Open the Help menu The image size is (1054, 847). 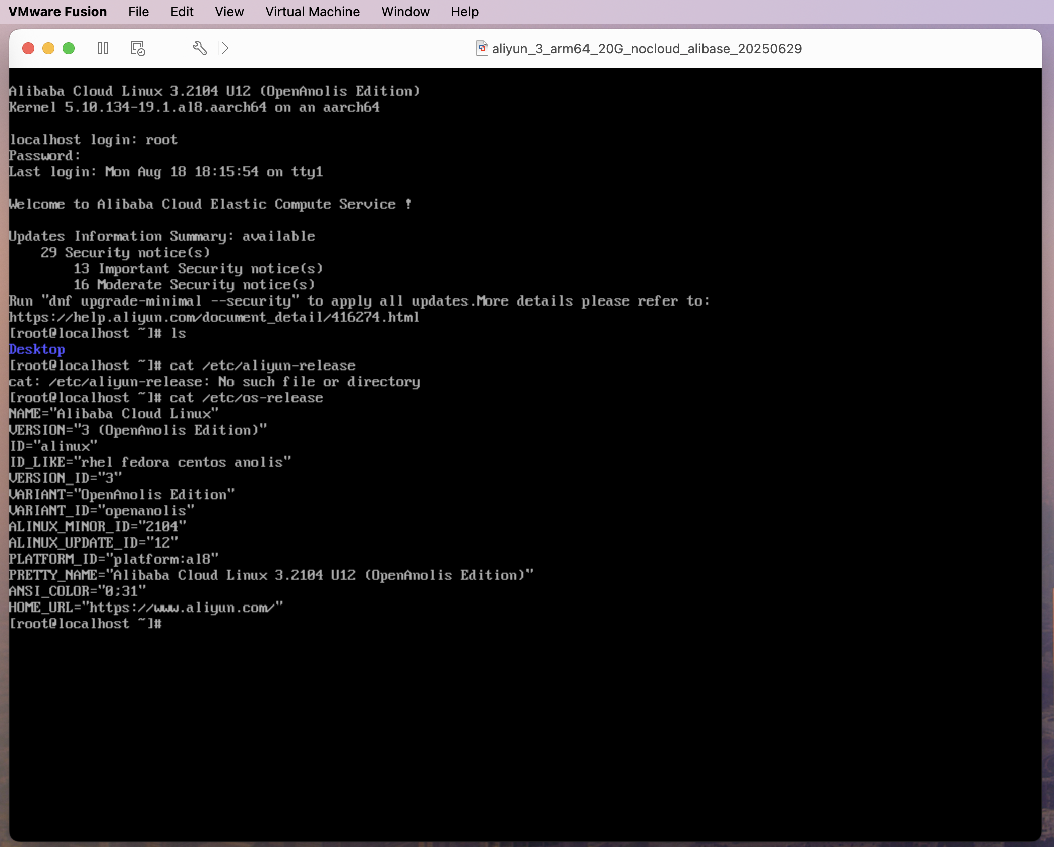pyautogui.click(x=464, y=12)
